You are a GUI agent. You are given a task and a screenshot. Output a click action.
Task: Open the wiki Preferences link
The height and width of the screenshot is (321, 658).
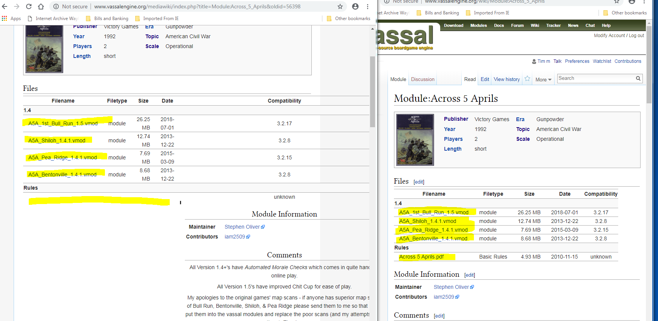point(577,61)
